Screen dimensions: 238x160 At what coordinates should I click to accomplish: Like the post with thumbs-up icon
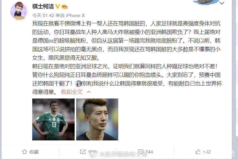point(198,152)
